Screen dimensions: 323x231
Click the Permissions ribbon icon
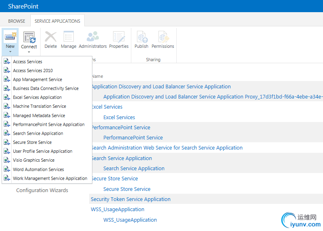163,37
